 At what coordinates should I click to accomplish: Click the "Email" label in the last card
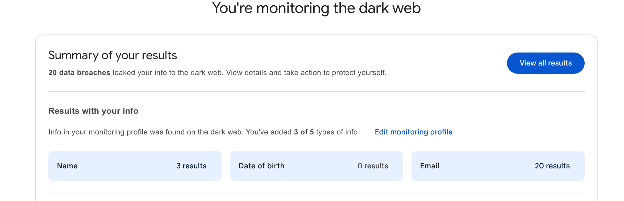[x=430, y=166]
